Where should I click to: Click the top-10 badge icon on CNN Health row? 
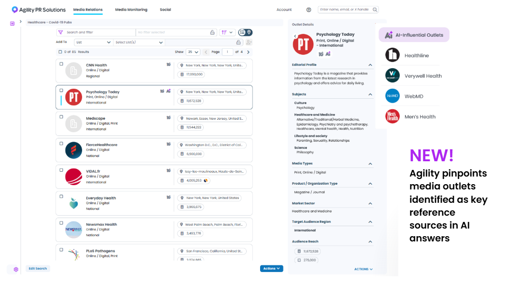(x=168, y=64)
